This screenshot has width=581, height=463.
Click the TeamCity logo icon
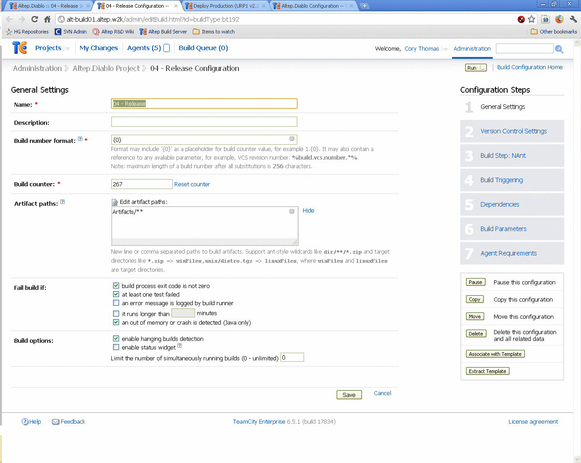click(x=19, y=47)
